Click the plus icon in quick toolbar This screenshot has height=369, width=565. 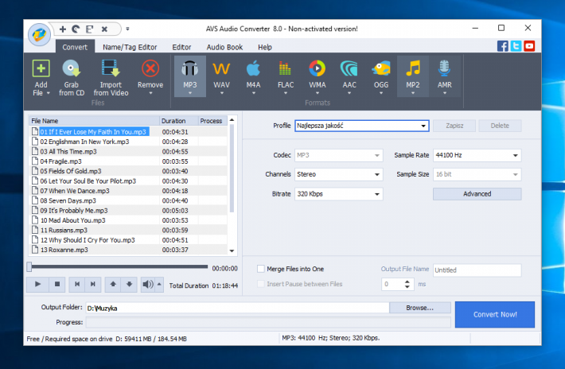(x=63, y=29)
